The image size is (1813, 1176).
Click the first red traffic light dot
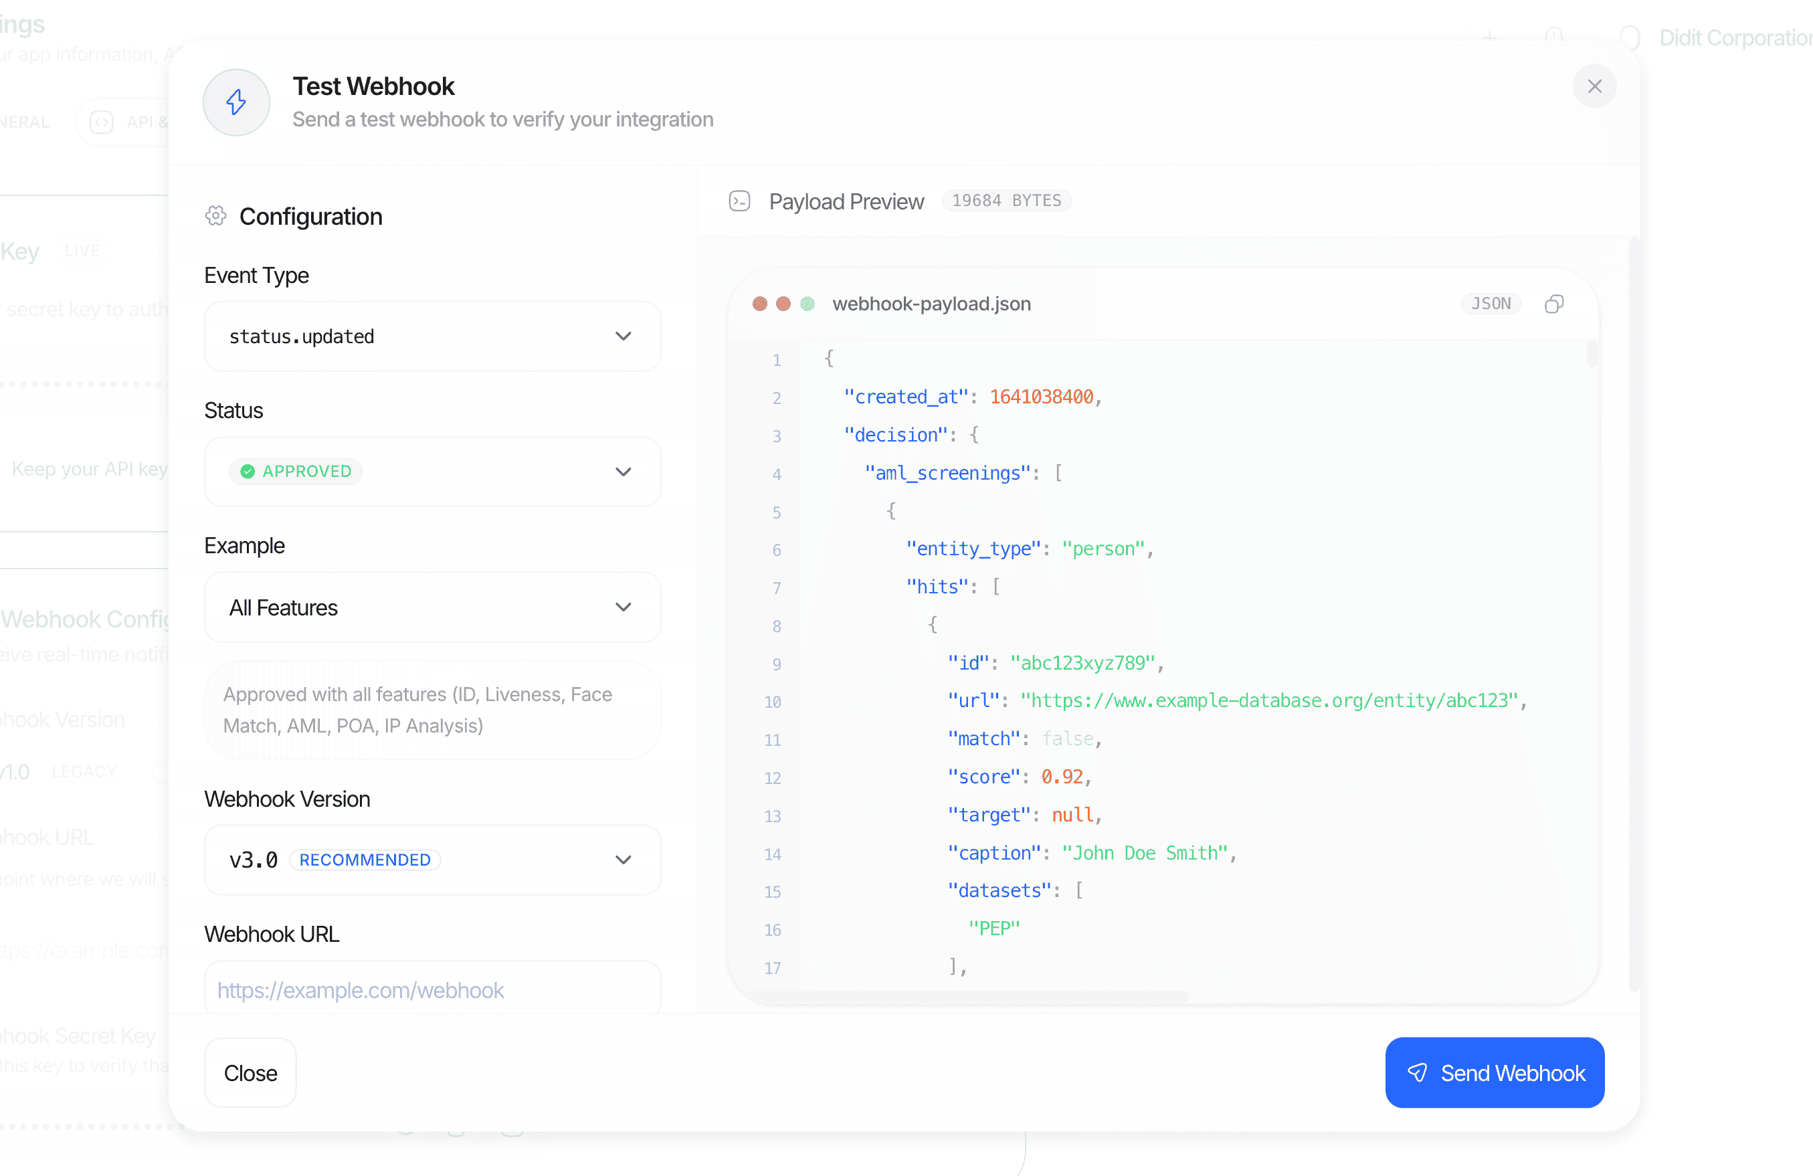coord(759,303)
